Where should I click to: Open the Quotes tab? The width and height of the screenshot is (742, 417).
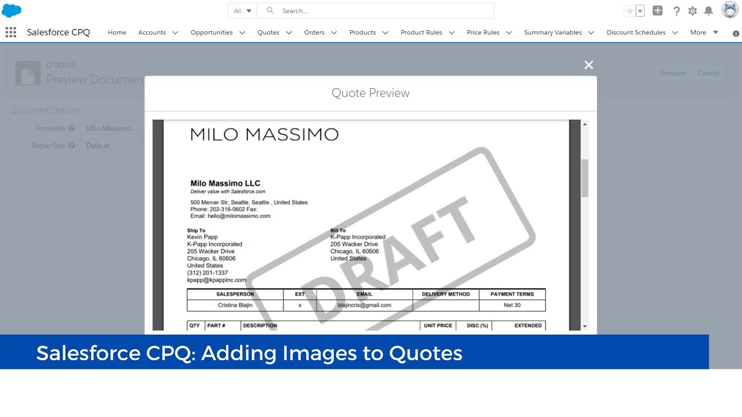(268, 32)
